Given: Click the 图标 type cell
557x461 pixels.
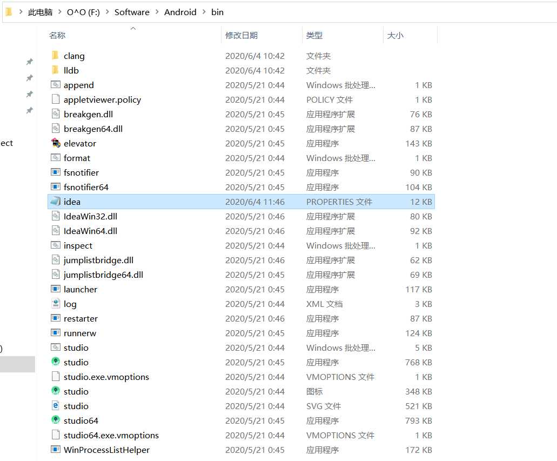Looking at the screenshot, I should click(314, 392).
